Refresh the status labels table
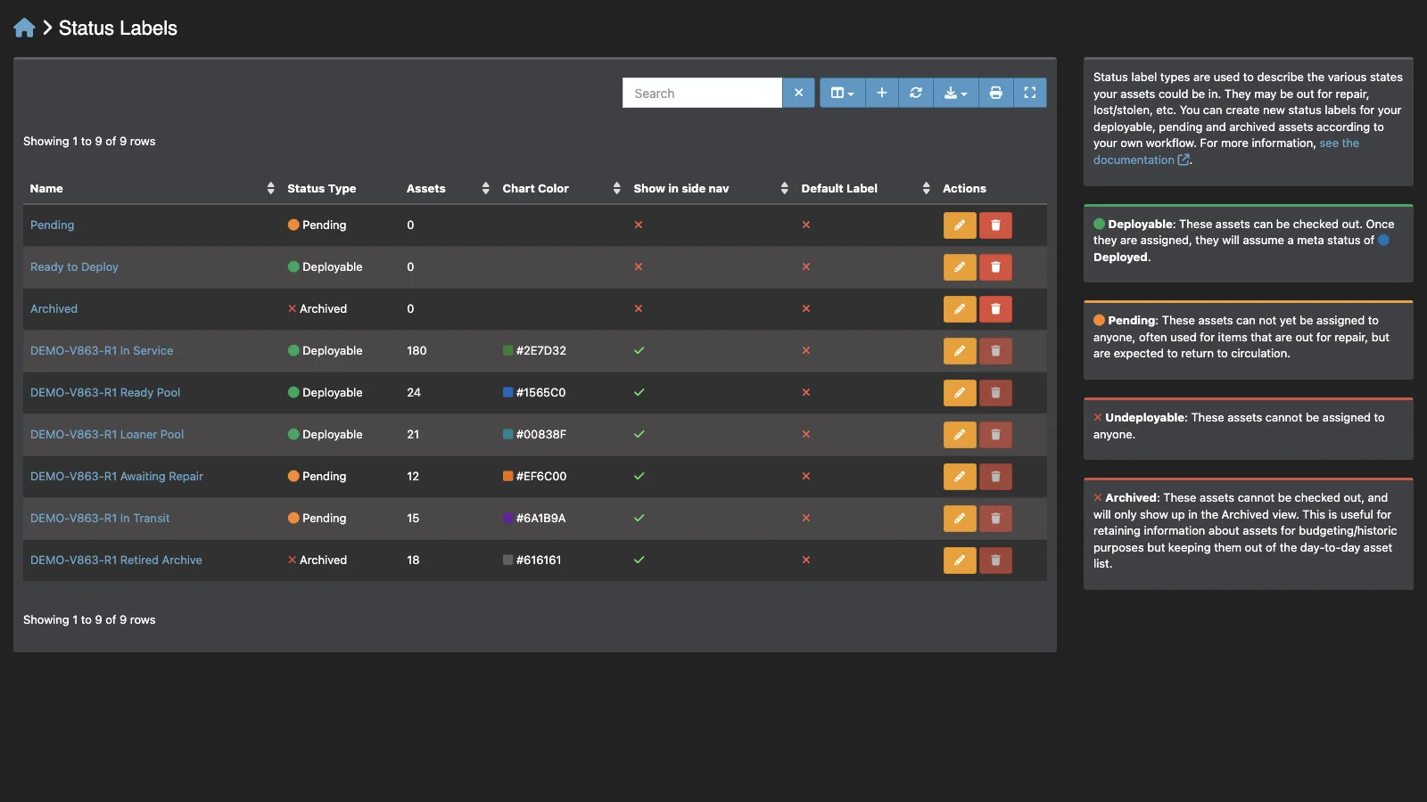Image resolution: width=1427 pixels, height=802 pixels. pyautogui.click(x=916, y=93)
